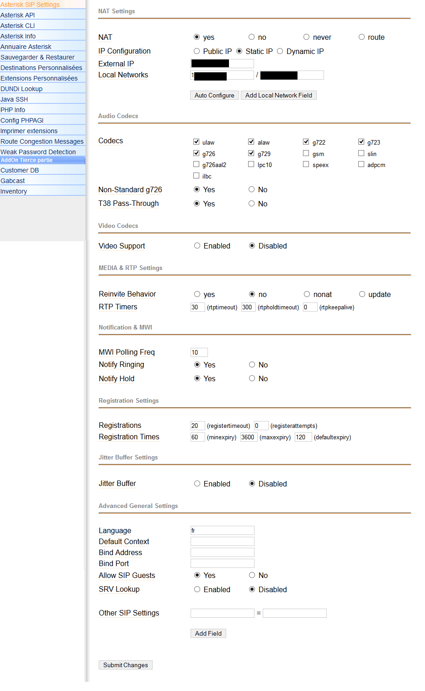Set Notify Ringing to No

click(252, 365)
